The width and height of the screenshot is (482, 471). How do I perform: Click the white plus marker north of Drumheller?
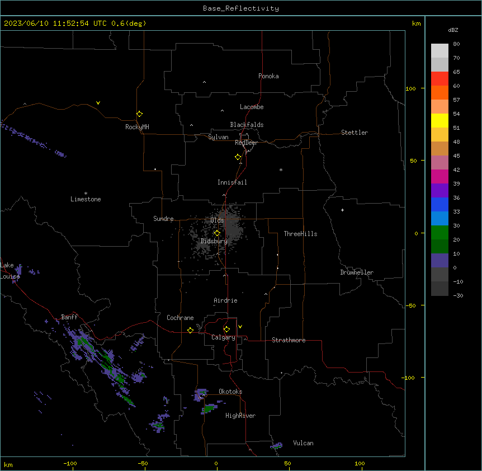[342, 210]
